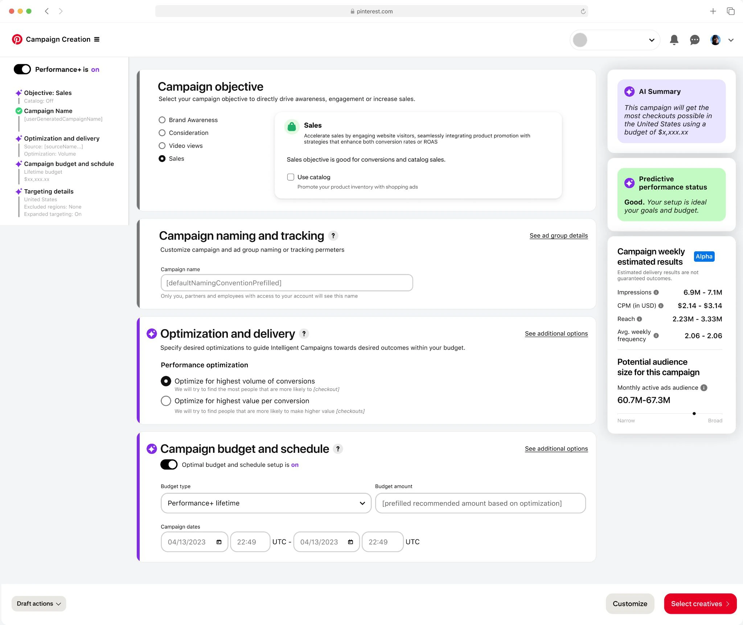Click See ad group details link
Screen dimensions: 743x625
(x=559, y=236)
